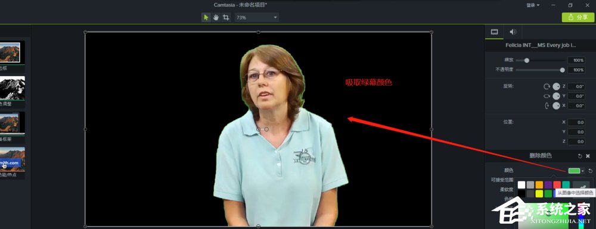
Task: Click the top-center canvas resize handle
Action: point(258,32)
